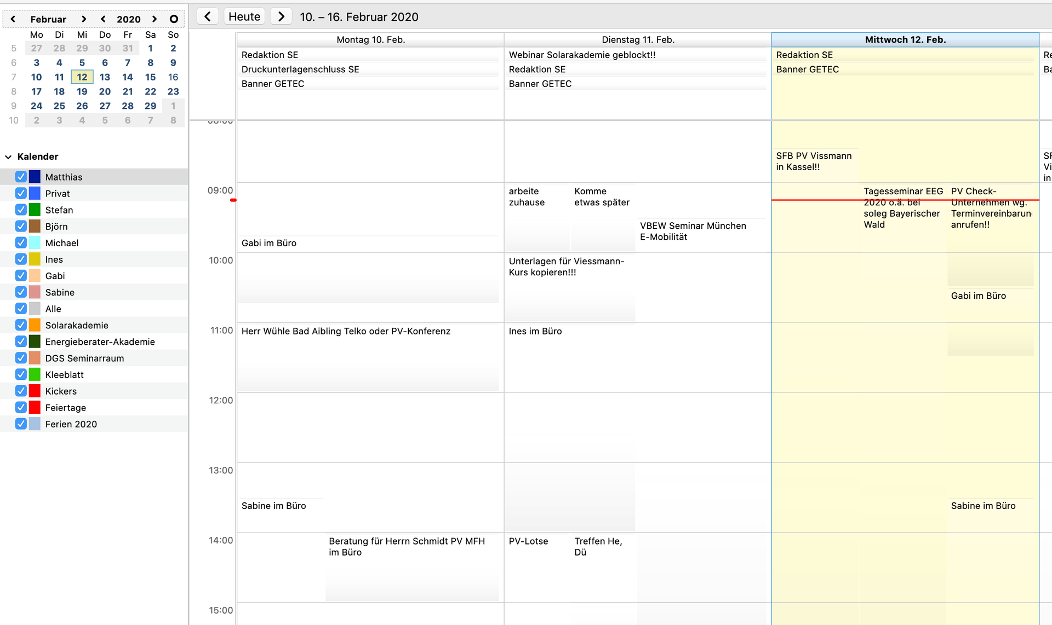Click the Heute button

click(244, 16)
